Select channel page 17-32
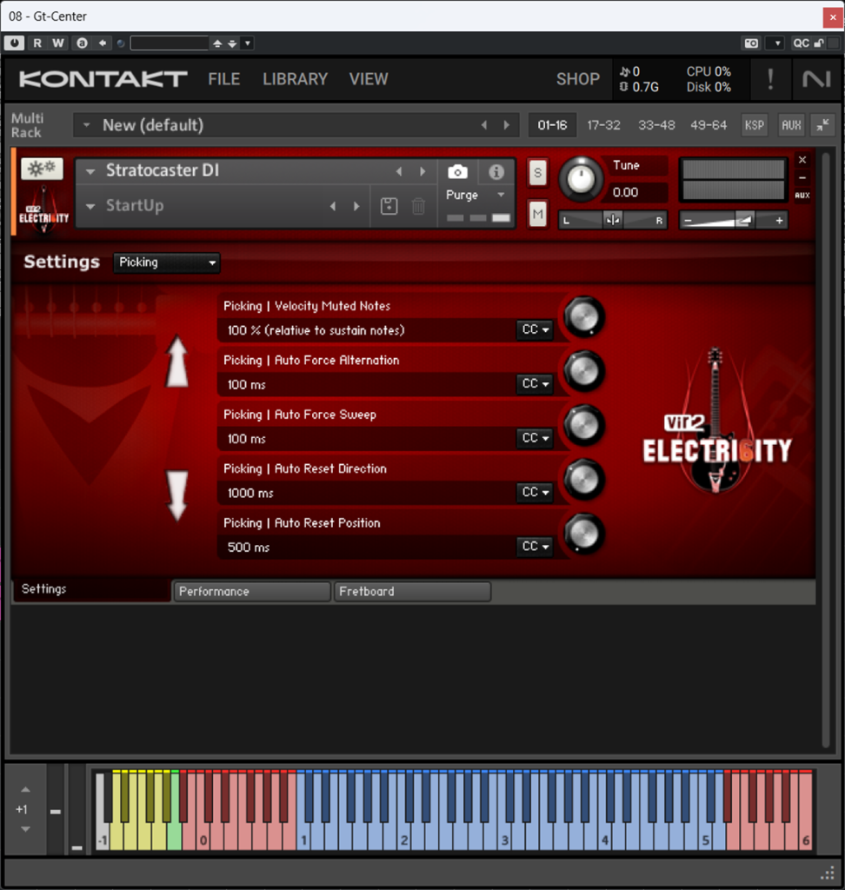The width and height of the screenshot is (845, 890). 603,125
